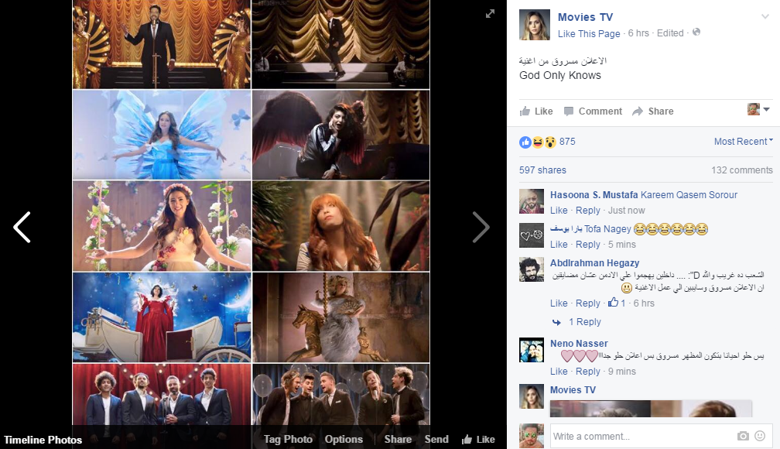Open Abdlrahman Hegazy's profile

(x=594, y=263)
